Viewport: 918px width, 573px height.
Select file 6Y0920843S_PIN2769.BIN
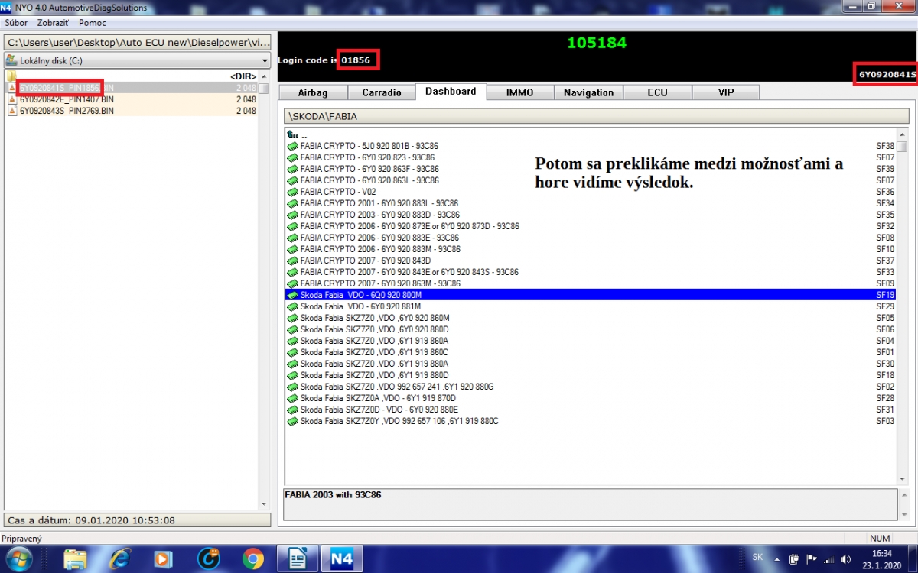[132, 111]
